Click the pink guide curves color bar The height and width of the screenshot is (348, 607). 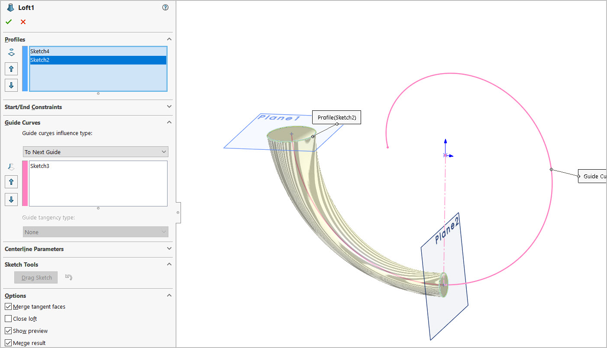coord(25,183)
